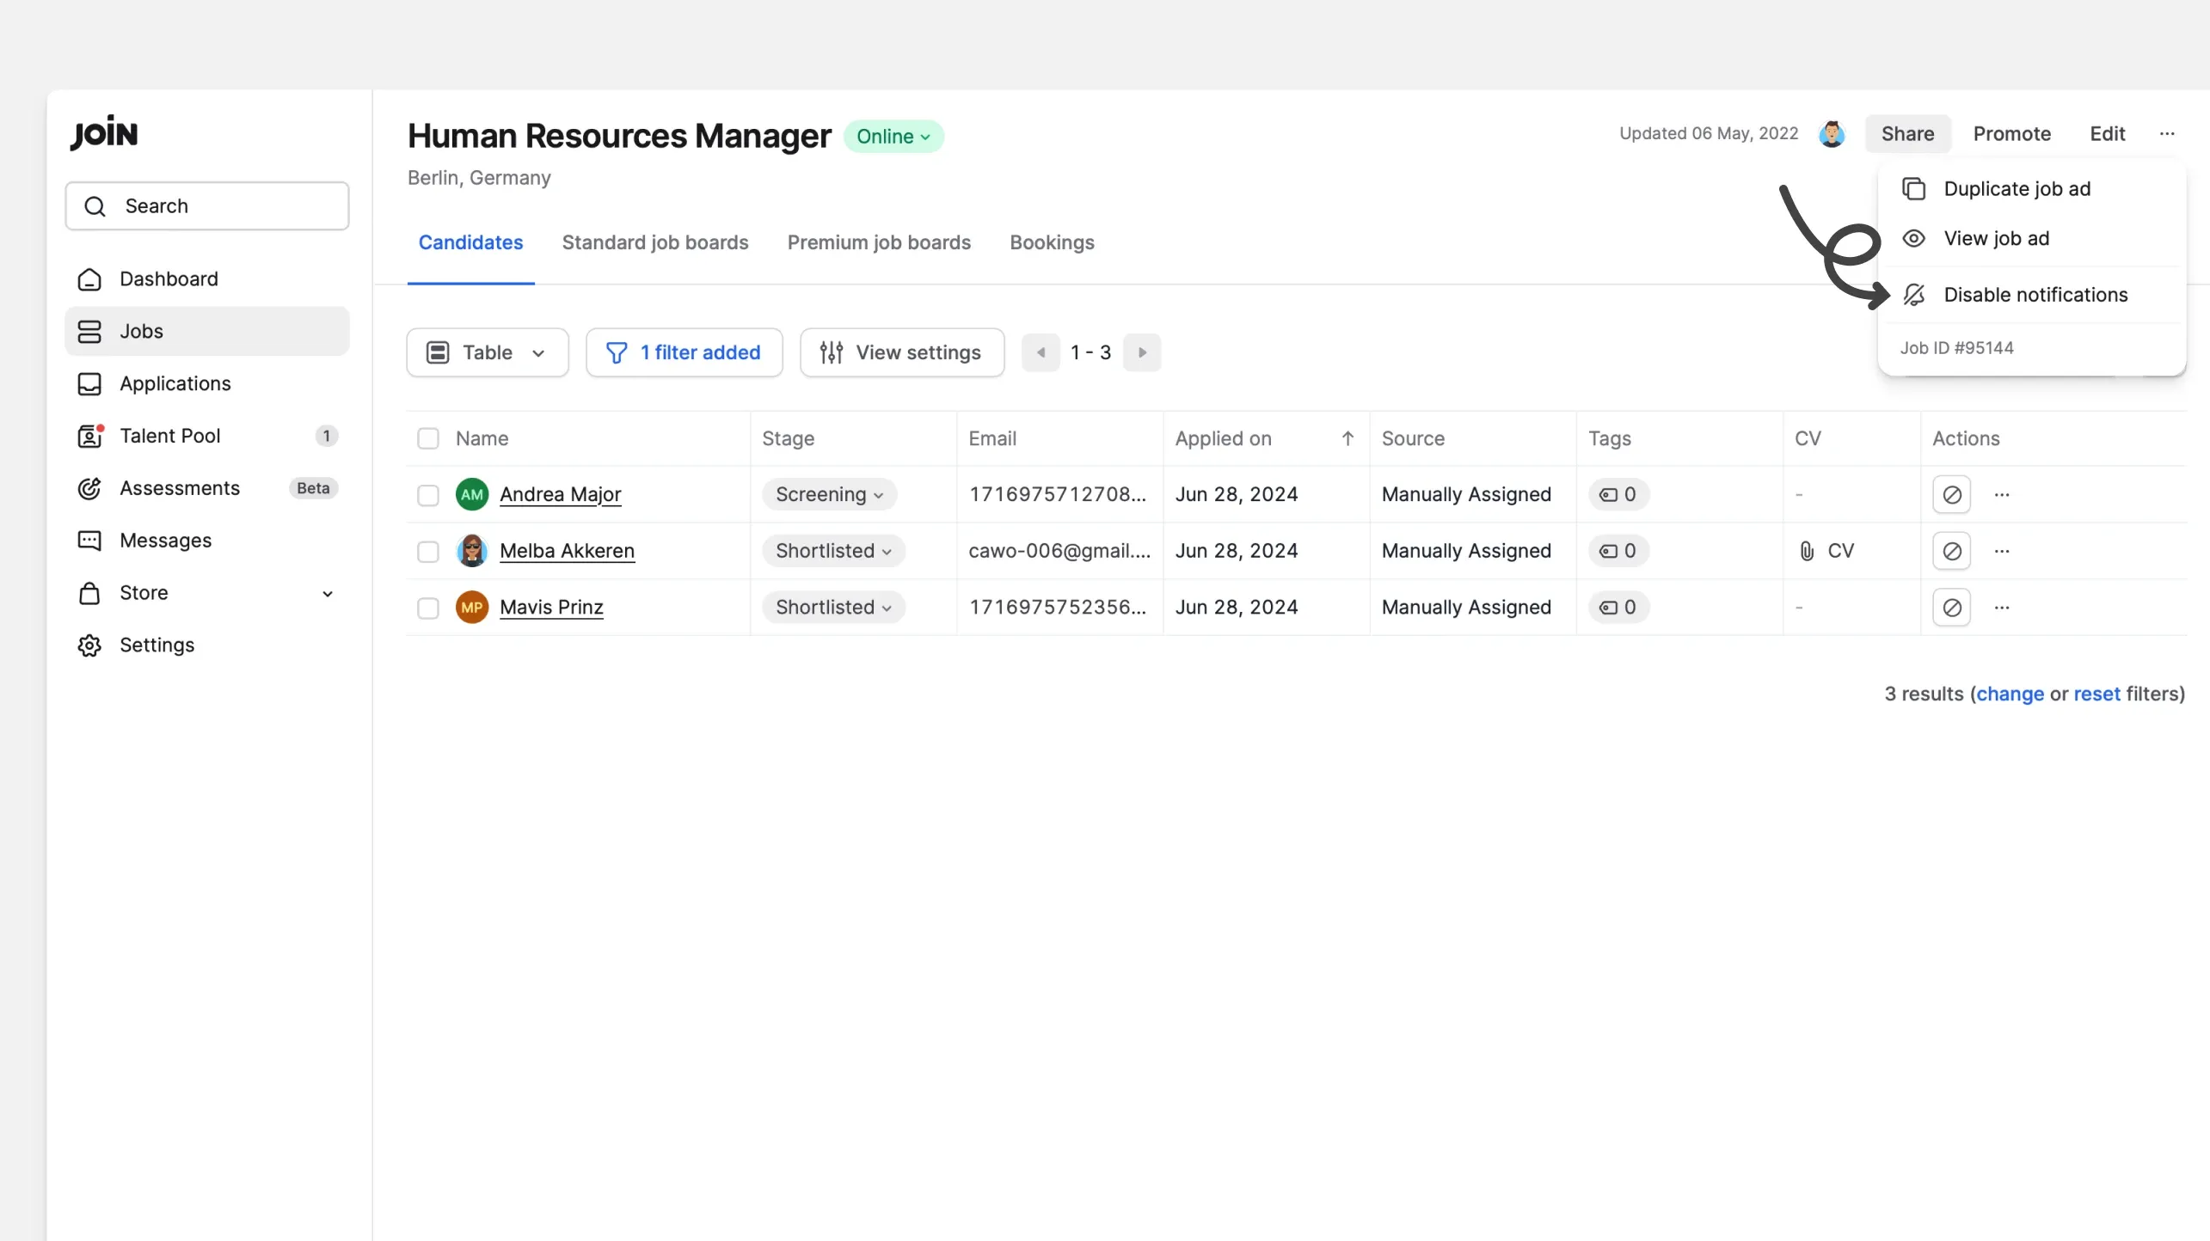
Task: Open the Andrea Major candidate link
Action: point(561,495)
